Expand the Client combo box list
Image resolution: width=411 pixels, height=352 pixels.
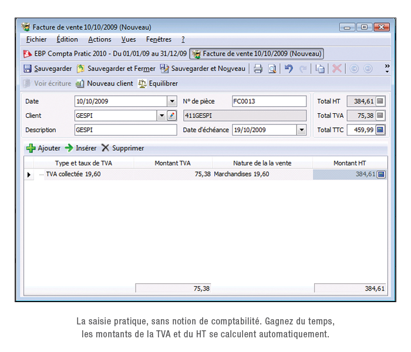coord(161,116)
